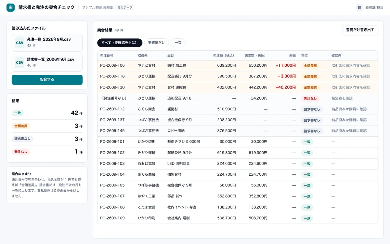Sort by the 発注番号 column header

(107, 56)
